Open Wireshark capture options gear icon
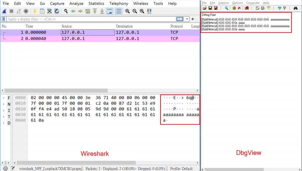The image size is (302, 171). [x=26, y=11]
